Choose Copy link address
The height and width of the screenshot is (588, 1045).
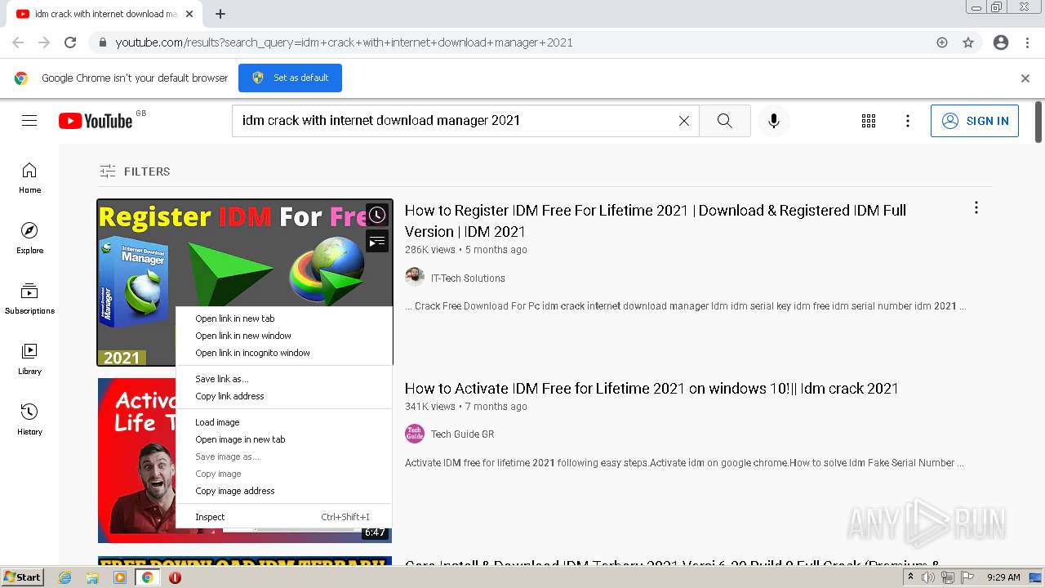pos(284,396)
